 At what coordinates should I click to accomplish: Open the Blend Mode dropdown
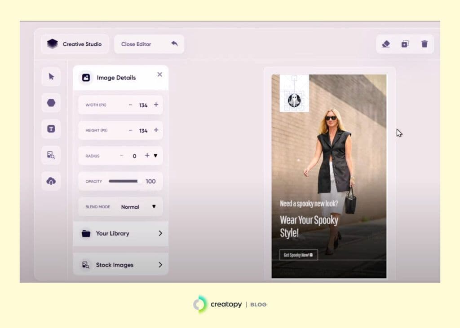click(154, 206)
